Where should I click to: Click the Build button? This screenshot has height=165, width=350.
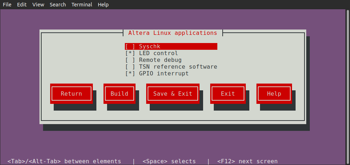[119, 94]
